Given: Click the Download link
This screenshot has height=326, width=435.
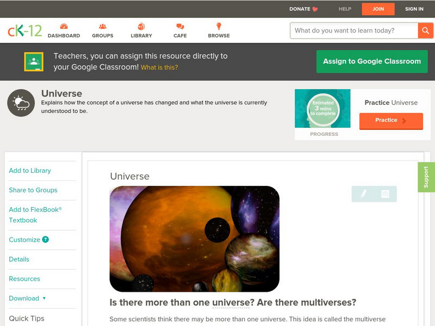Looking at the screenshot, I should click(24, 298).
